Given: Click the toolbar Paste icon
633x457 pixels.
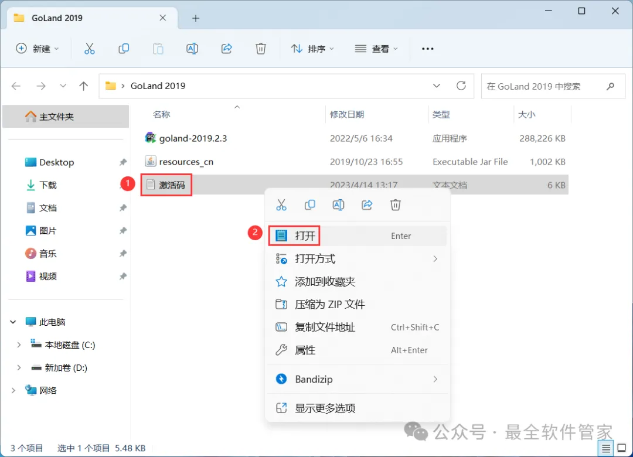Looking at the screenshot, I should pos(158,49).
